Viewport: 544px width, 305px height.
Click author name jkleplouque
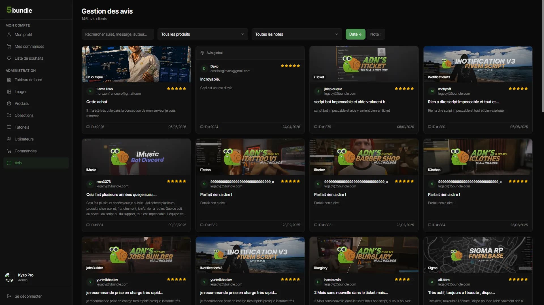[x=333, y=89]
